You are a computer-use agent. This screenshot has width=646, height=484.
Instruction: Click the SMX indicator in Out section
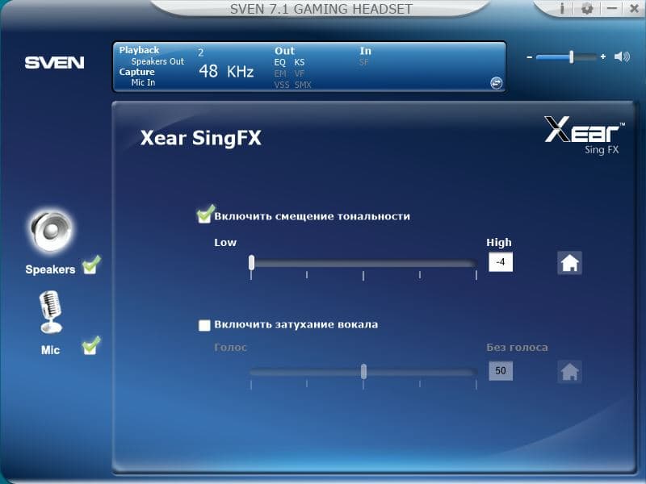click(303, 85)
